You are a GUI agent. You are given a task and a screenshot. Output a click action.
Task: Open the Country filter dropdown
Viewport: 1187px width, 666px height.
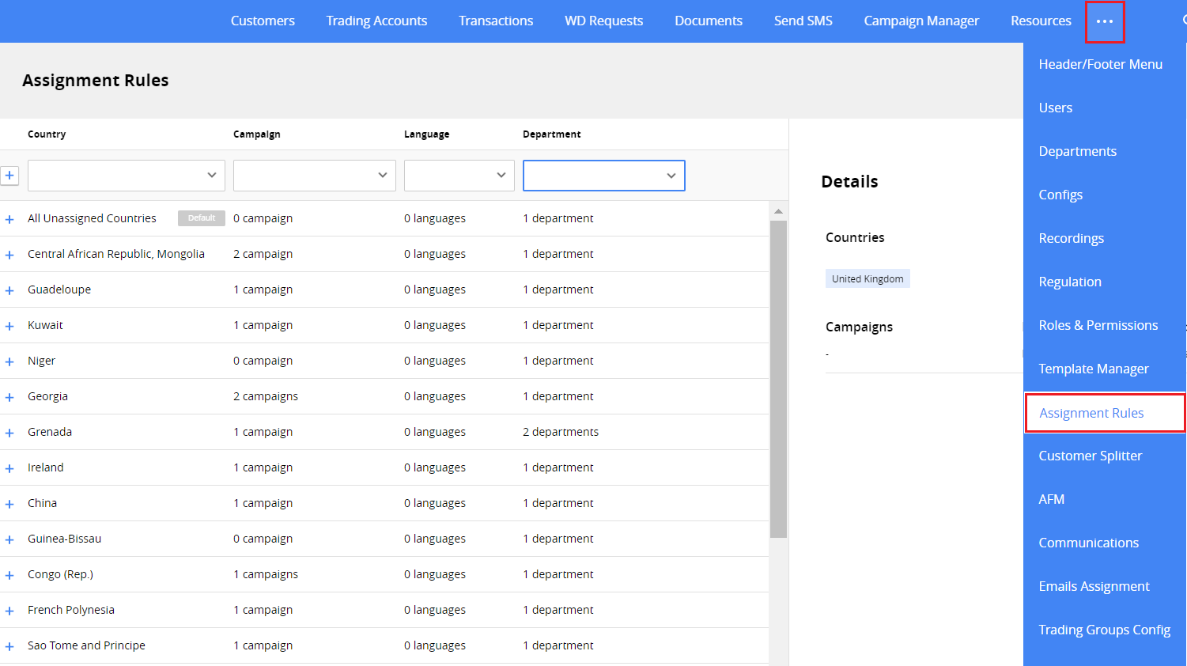[x=126, y=175]
